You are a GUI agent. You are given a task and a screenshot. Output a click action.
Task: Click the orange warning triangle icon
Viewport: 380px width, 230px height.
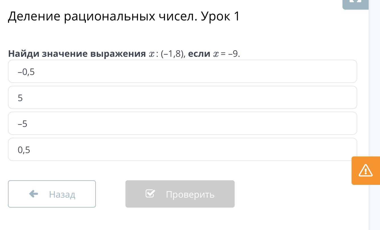(x=365, y=170)
